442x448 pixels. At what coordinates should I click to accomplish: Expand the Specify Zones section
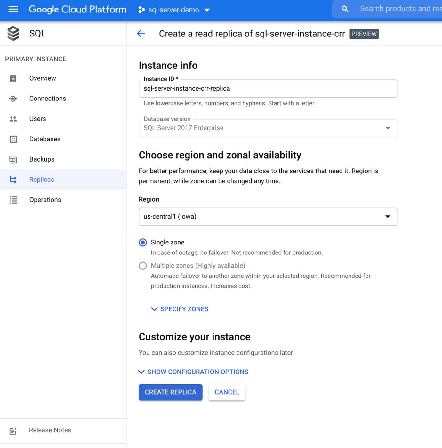180,309
